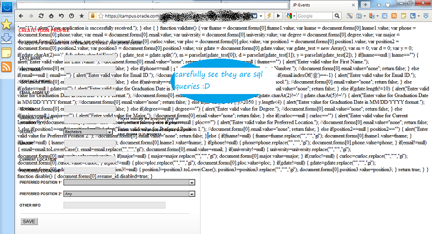Go to home page icon

tap(51, 16)
